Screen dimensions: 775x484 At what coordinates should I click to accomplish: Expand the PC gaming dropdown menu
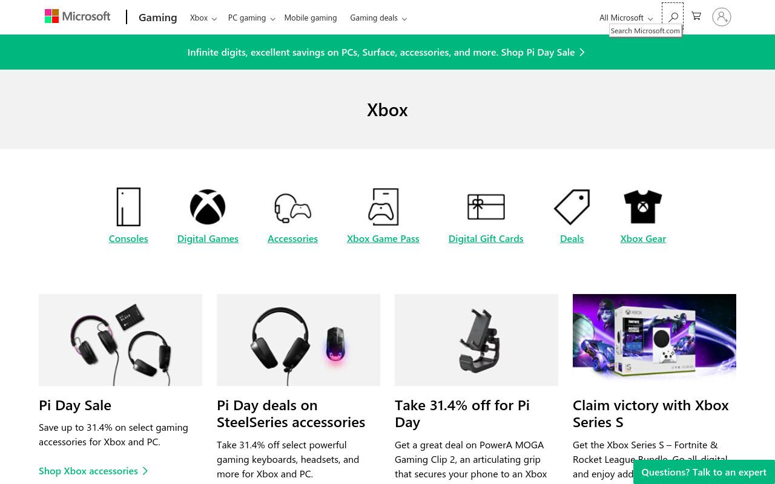click(252, 18)
